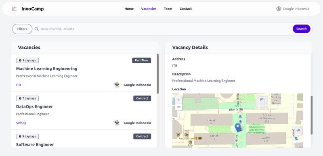
Task: Click the ITB location link
Action: click(x=19, y=85)
